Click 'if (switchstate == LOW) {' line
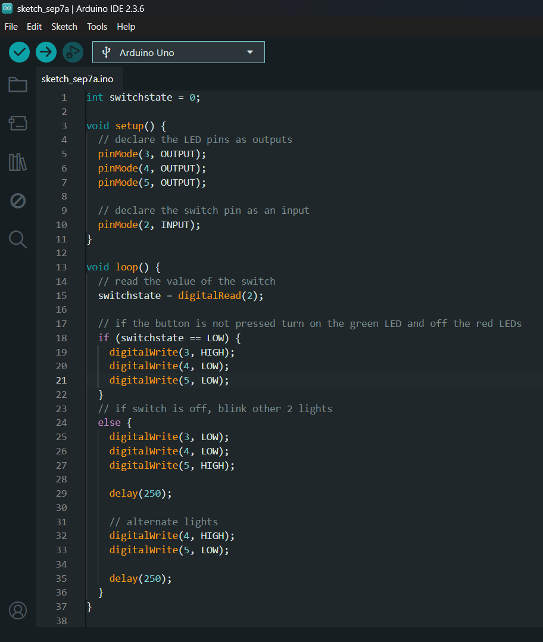The image size is (543, 642). click(x=170, y=338)
